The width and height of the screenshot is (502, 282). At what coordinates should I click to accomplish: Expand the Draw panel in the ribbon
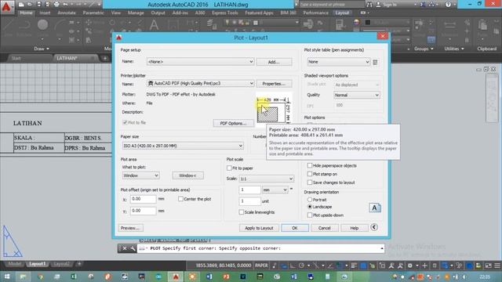(x=42, y=49)
